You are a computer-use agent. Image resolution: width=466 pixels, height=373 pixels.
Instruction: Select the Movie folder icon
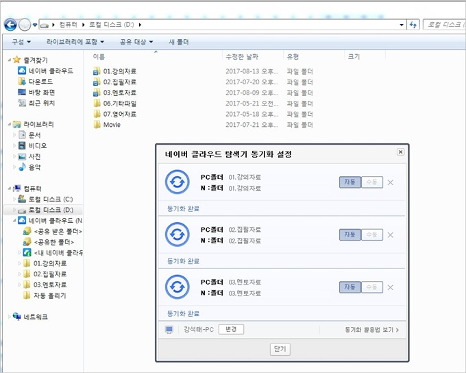(x=97, y=125)
